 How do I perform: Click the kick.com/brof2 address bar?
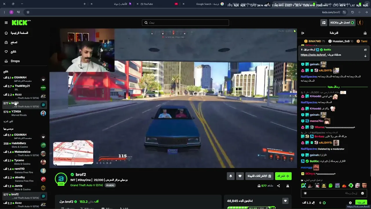pos(185,12)
